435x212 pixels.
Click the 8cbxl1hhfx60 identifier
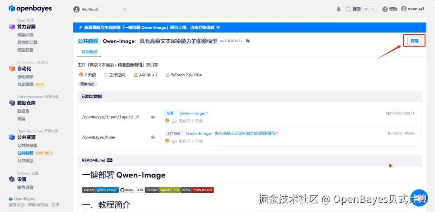point(401,133)
